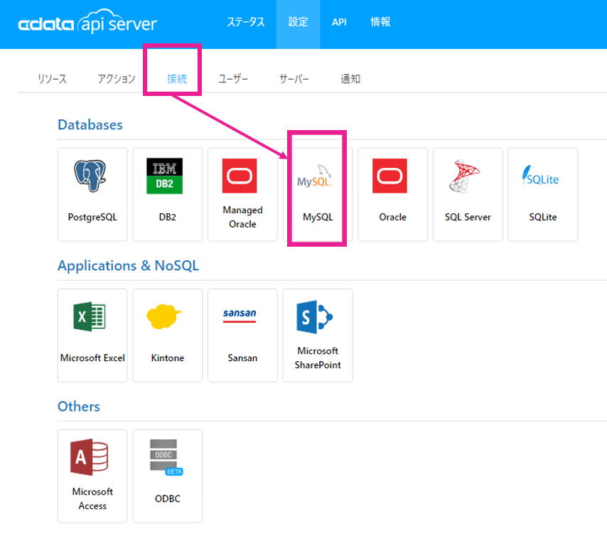
Task: Open the API menu in header
Action: pos(339,22)
